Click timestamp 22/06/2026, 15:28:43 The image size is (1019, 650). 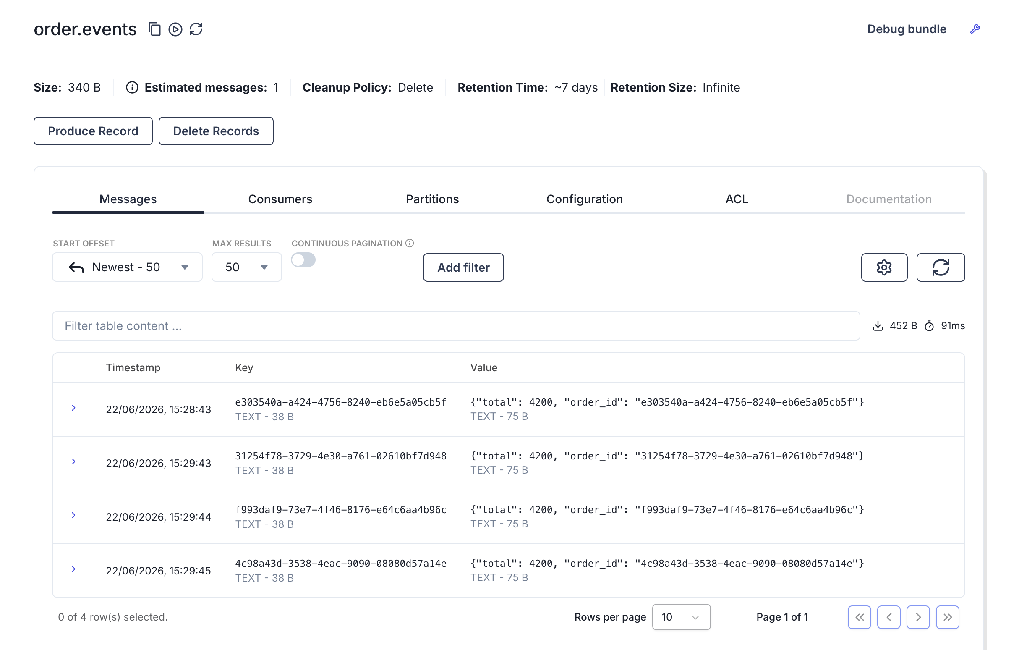pos(158,409)
